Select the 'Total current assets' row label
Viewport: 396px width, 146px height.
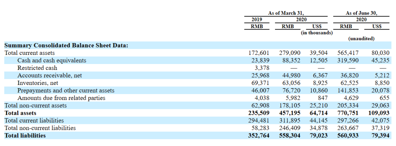tap(30, 53)
